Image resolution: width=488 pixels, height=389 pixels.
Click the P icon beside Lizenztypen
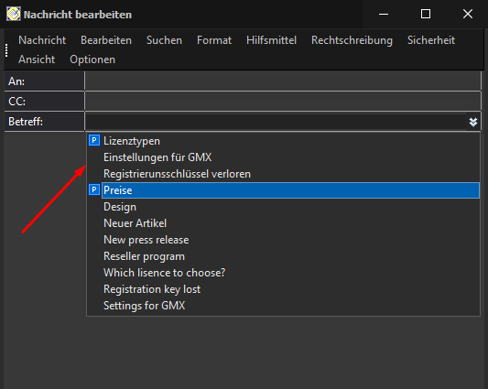[94, 140]
